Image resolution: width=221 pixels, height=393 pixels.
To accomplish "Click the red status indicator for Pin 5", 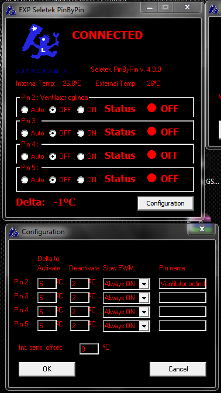I will (x=151, y=178).
